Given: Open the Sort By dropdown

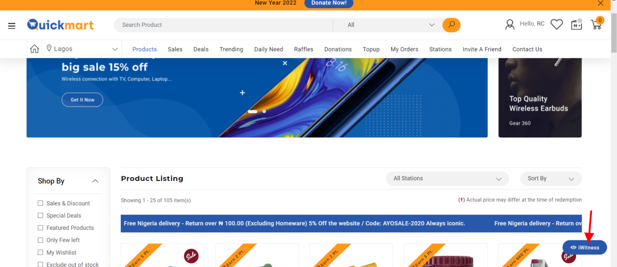Looking at the screenshot, I should [x=550, y=179].
